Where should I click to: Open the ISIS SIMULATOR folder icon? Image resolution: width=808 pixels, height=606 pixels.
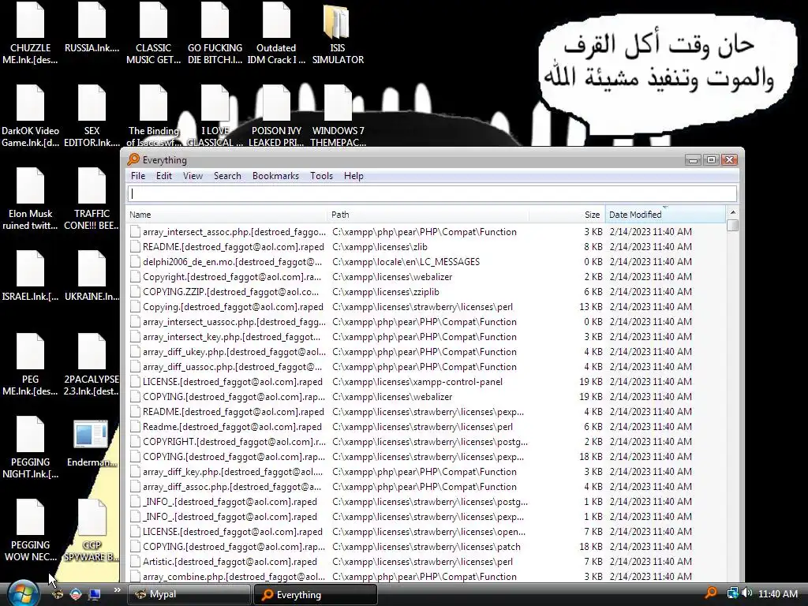point(338,34)
